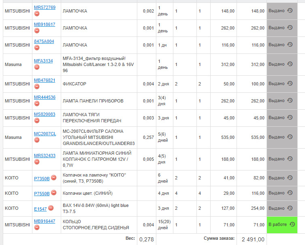
Task: Click red remove icon beside P7550B
Action: [x=54, y=193]
